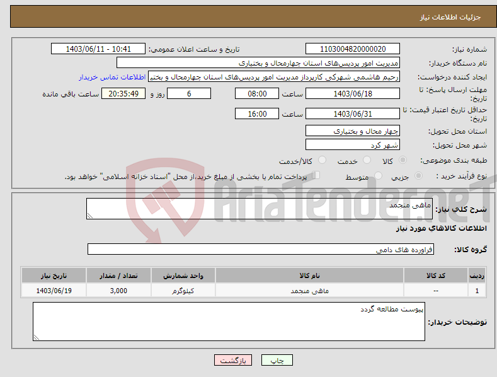Select the متوسط purchase type radio
The width and height of the screenshot is (497, 377).
click(x=378, y=176)
